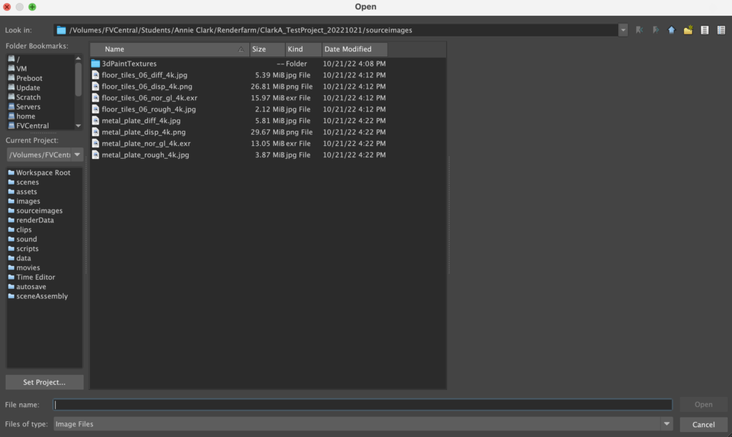Focus the File name input field
Screen dimensions: 732x437
pyautogui.click(x=362, y=405)
